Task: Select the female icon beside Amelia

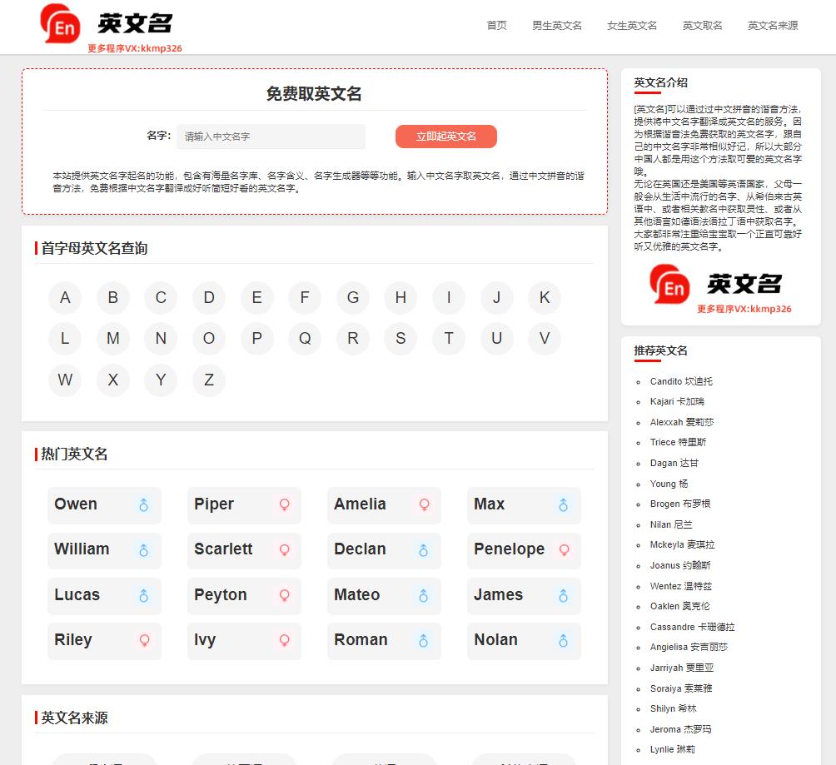Action: pos(424,504)
